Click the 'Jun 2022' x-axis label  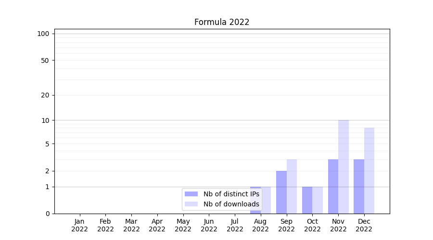click(x=209, y=225)
